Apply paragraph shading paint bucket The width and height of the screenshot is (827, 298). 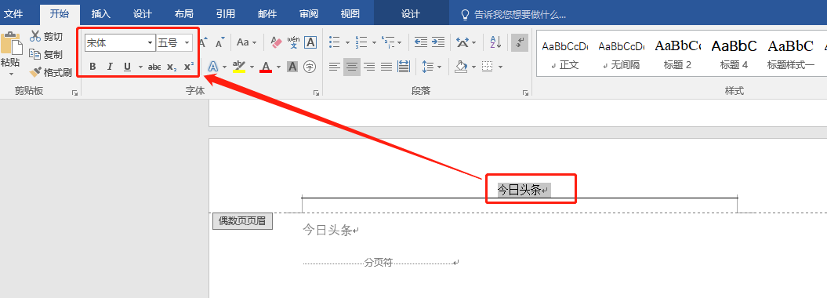pyautogui.click(x=462, y=67)
